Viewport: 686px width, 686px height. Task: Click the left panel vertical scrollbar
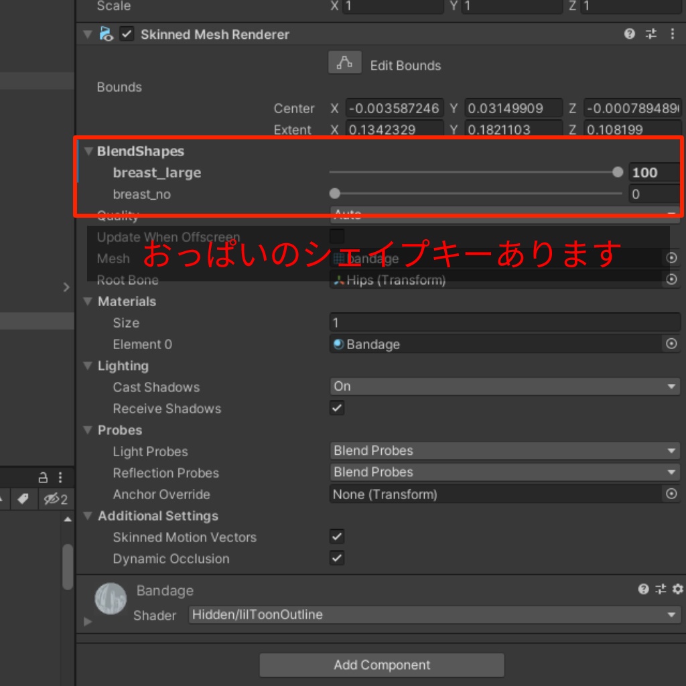click(68, 567)
